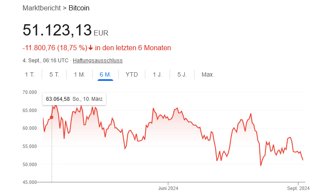
Task: Click the red down arrow icon
Action: tap(91, 48)
